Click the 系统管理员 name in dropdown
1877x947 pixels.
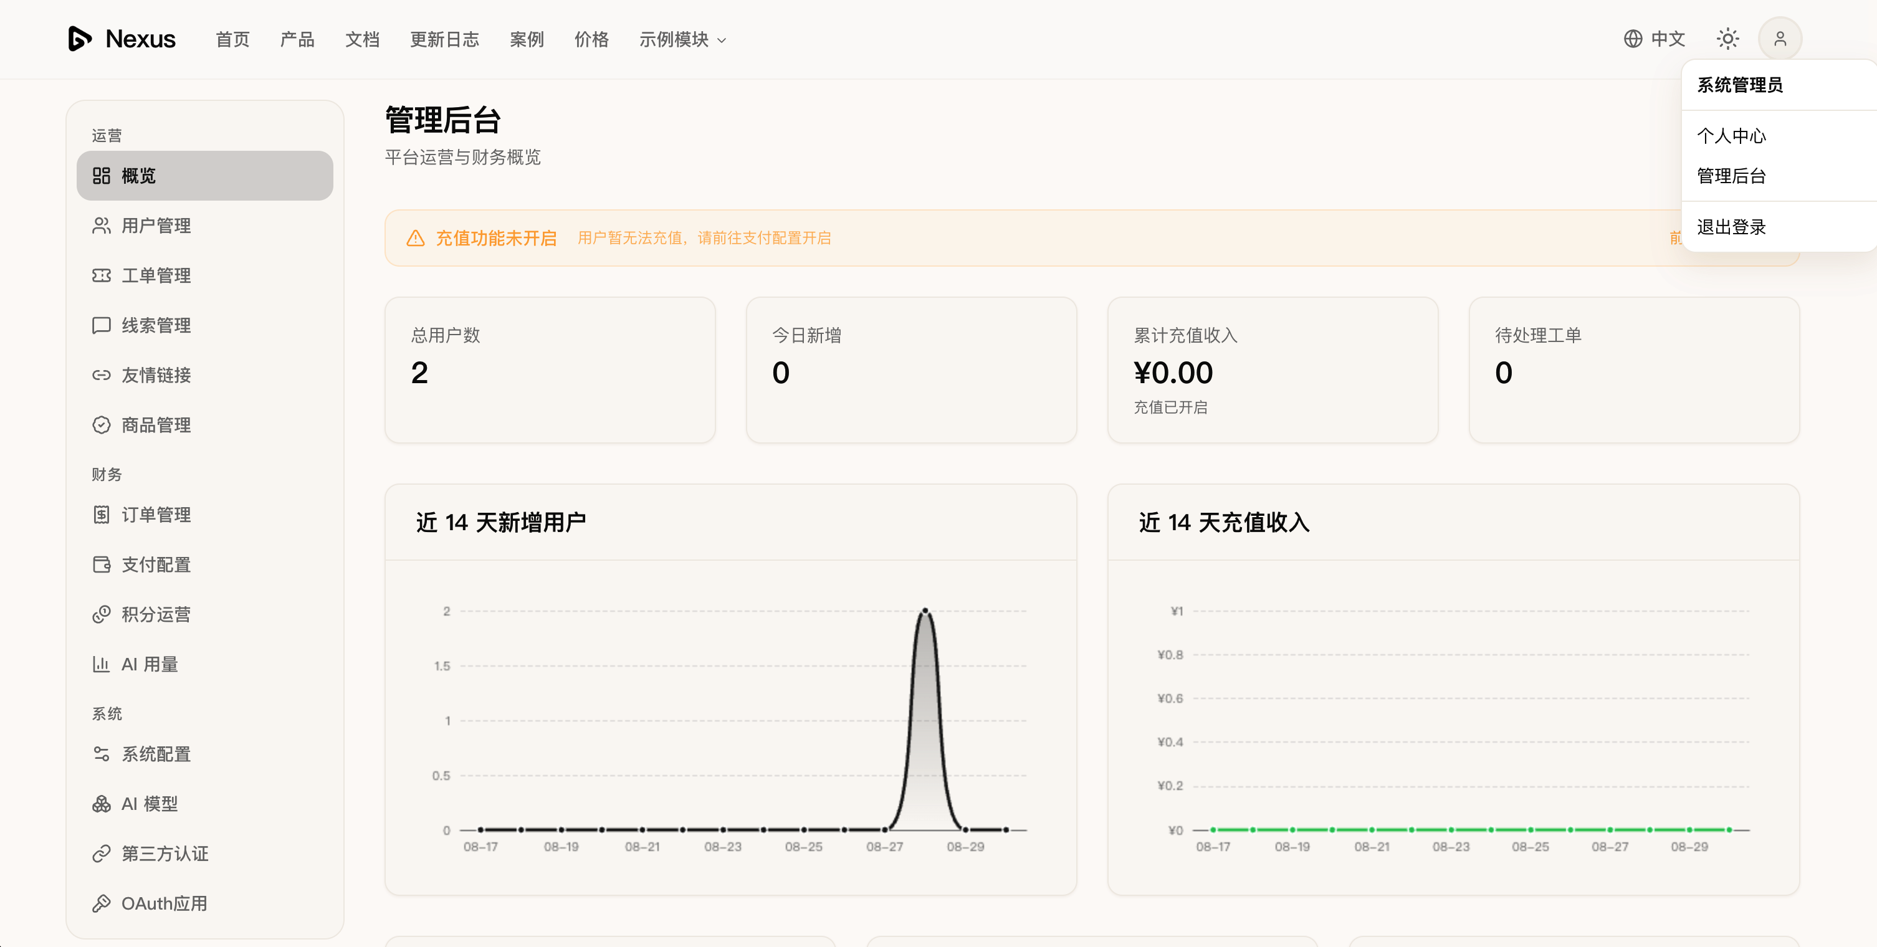click(x=1739, y=85)
